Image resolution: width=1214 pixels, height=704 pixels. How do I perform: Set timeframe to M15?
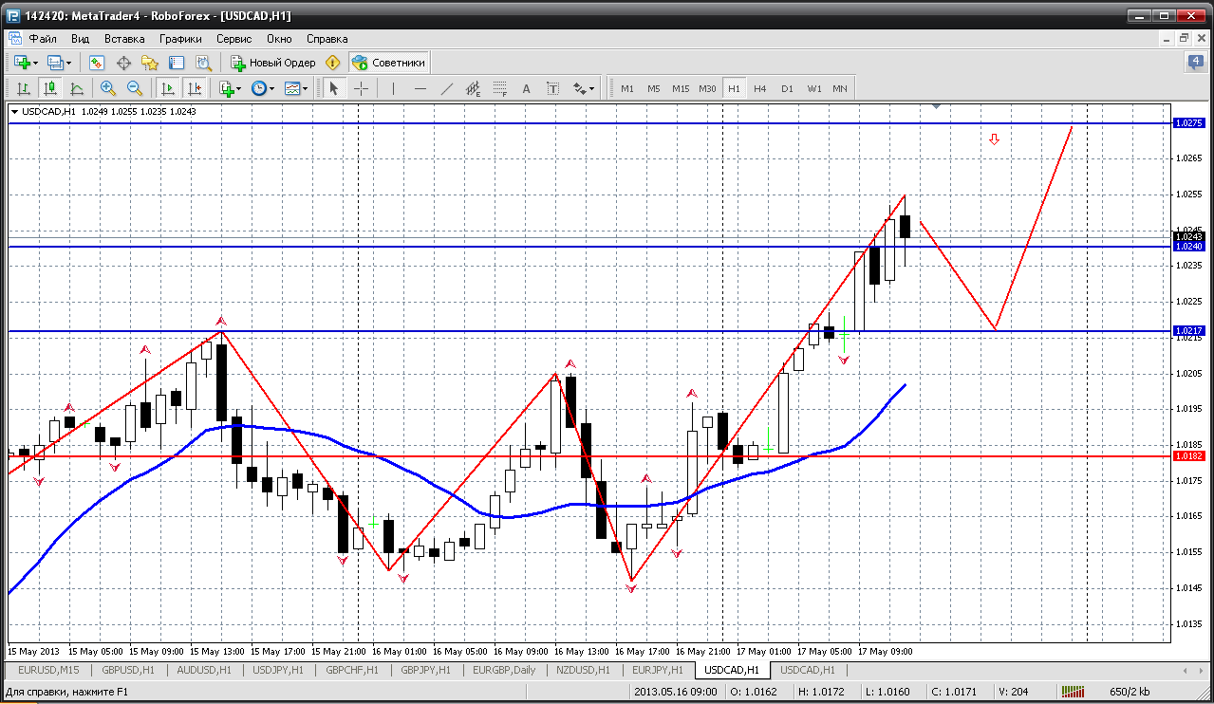(681, 88)
